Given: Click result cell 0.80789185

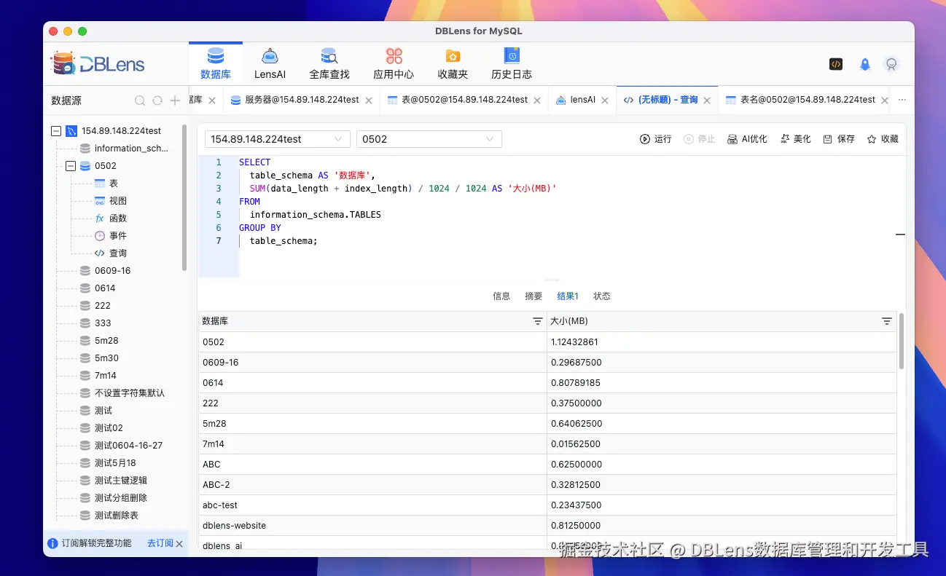Looking at the screenshot, I should (x=722, y=383).
